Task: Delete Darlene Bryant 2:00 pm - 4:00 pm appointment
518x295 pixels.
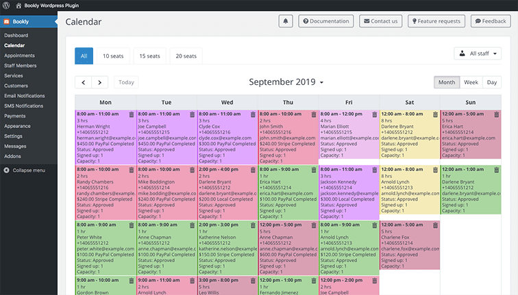Action: click(253, 170)
